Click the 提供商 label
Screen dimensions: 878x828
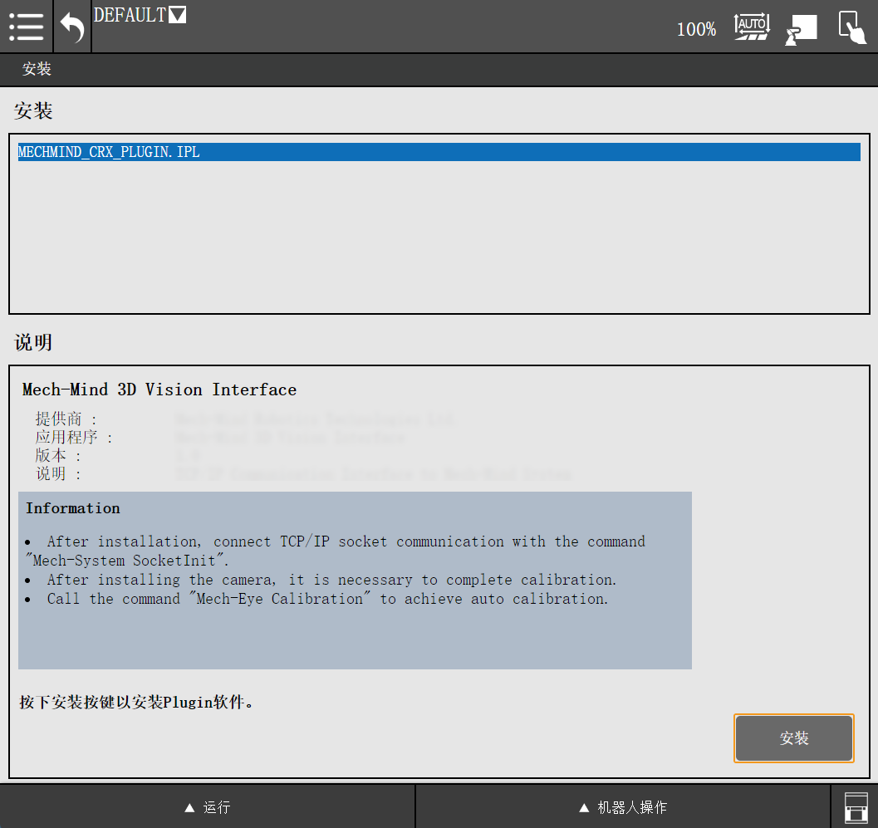(x=66, y=419)
